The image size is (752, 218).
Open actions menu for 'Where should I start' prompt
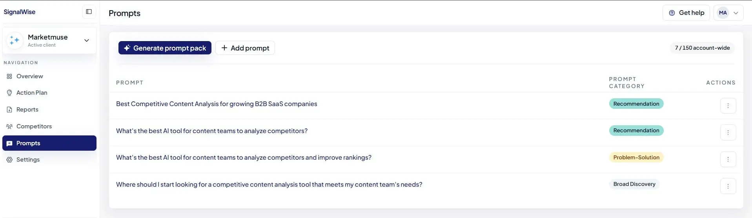click(x=728, y=186)
